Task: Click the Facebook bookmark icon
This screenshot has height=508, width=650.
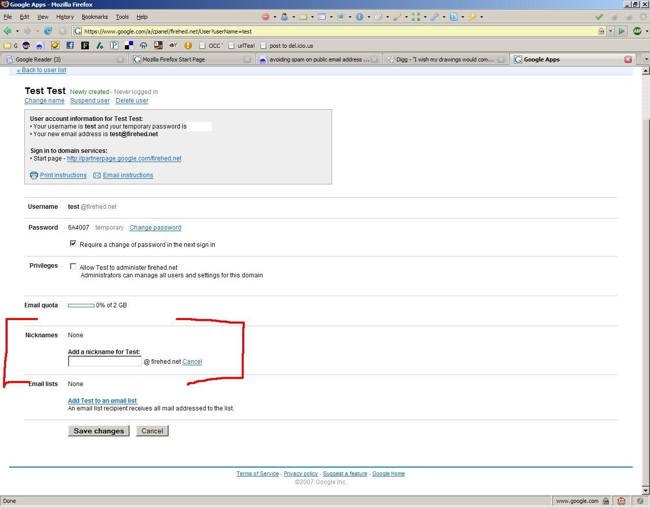Action: pos(70,45)
